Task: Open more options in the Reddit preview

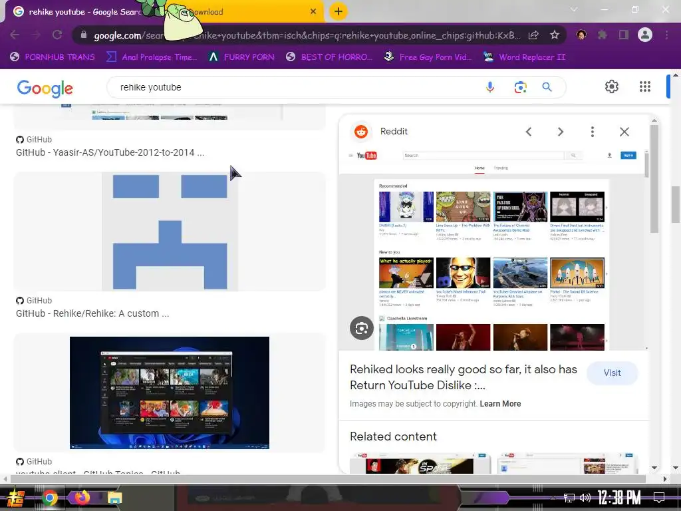Action: [x=593, y=132]
